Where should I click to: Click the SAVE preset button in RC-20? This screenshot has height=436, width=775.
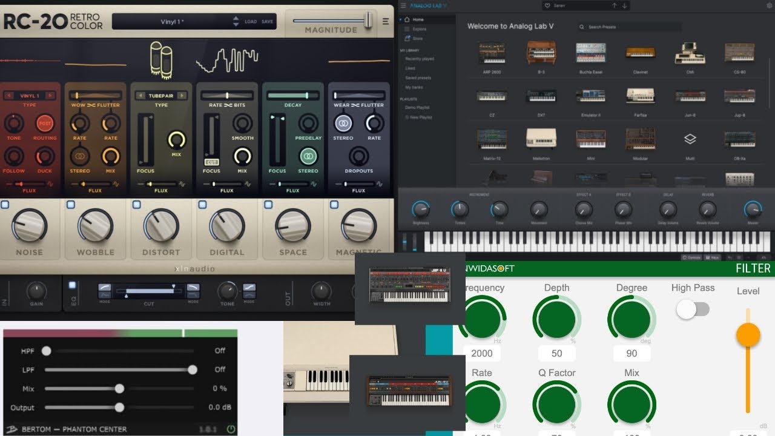(x=267, y=22)
